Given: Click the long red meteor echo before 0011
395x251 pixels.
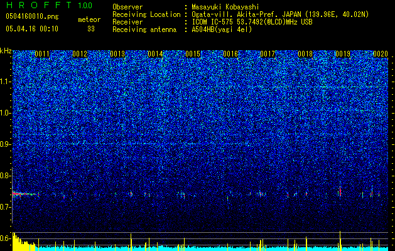Looking at the screenshot, I should tap(24, 194).
